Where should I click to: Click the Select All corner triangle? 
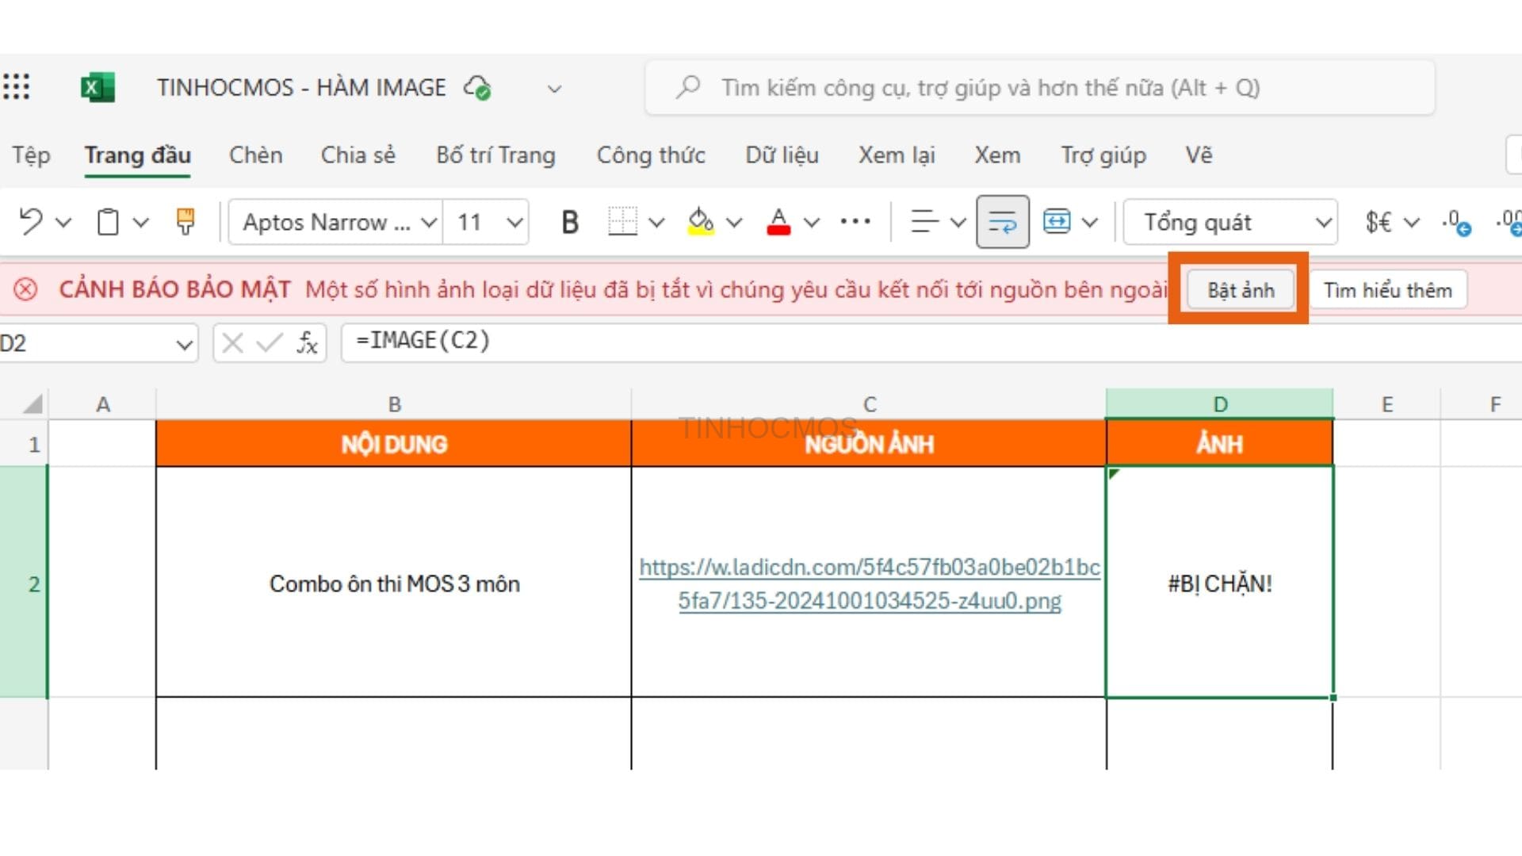tap(32, 404)
